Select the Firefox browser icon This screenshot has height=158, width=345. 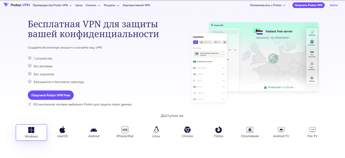click(218, 130)
